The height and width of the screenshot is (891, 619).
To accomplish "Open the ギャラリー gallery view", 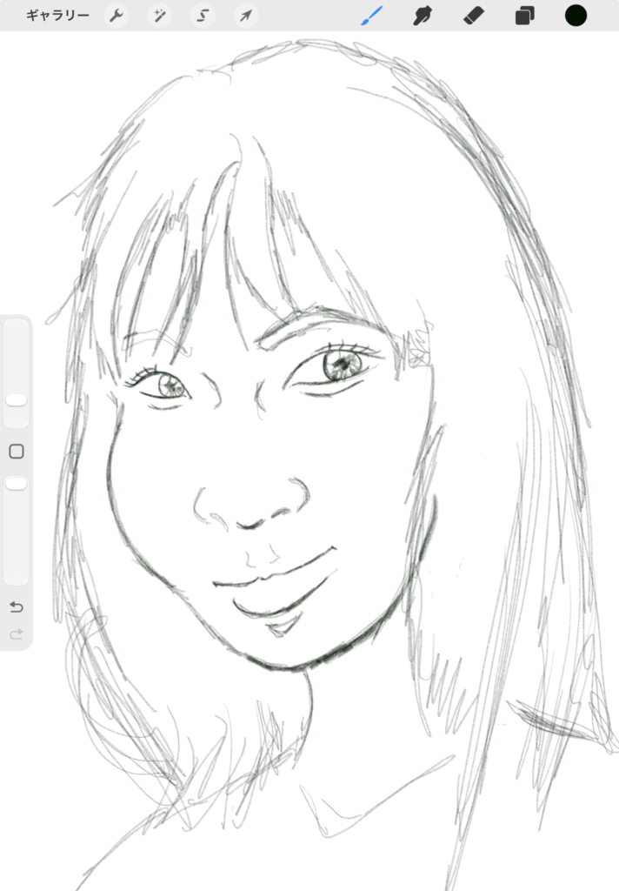I will 57,16.
